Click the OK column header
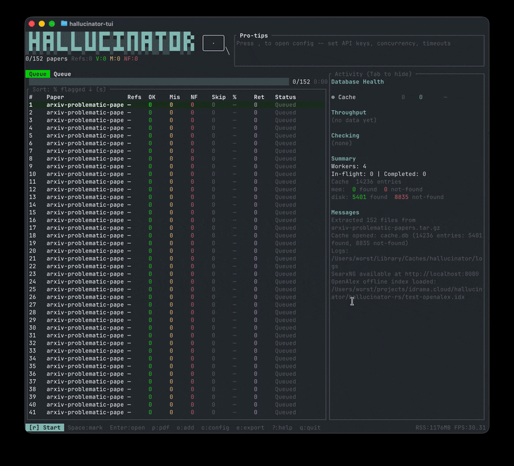Image resolution: width=514 pixels, height=466 pixels. [x=152, y=97]
